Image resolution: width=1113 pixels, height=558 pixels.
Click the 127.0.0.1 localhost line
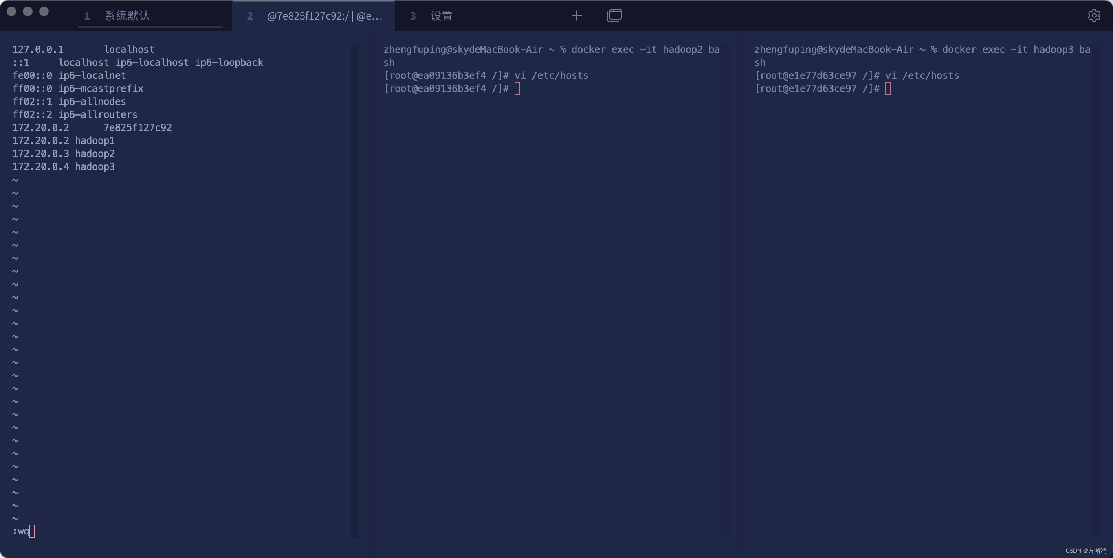coord(83,50)
